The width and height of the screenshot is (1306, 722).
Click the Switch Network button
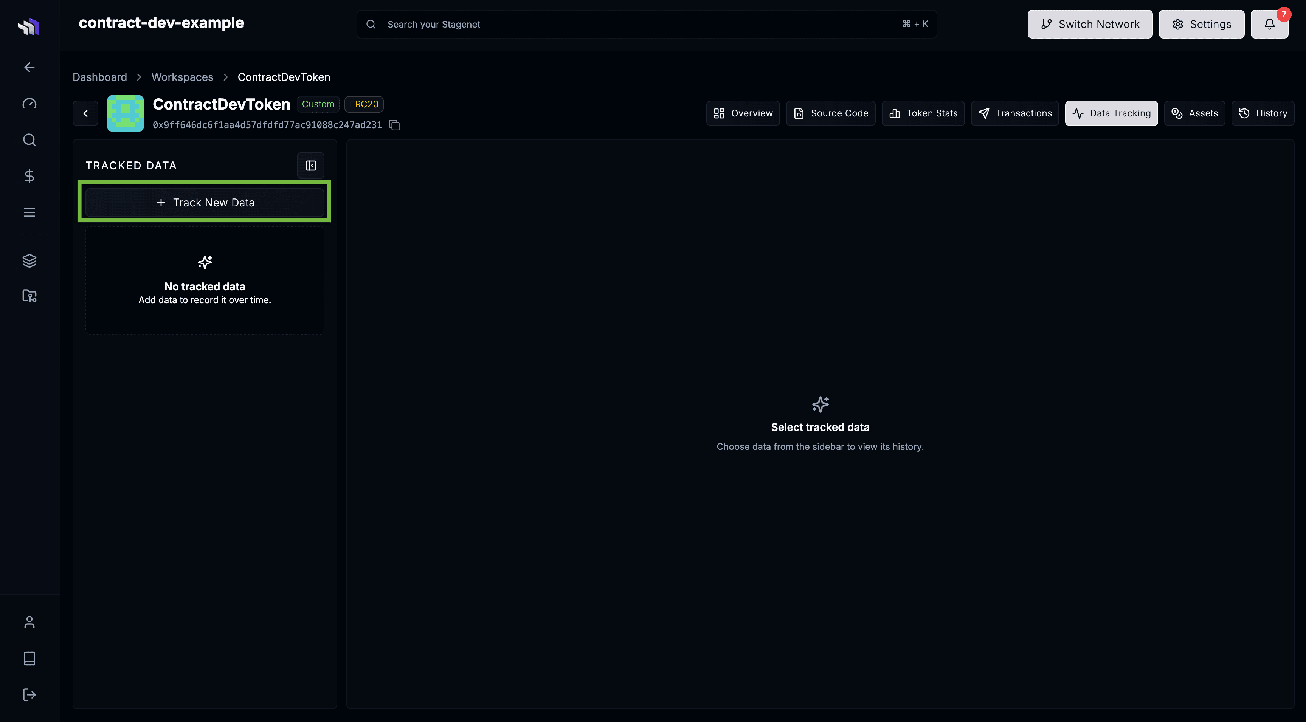pos(1090,24)
